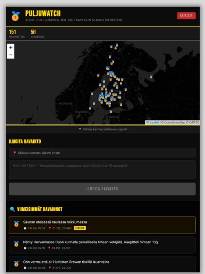
Task: Click the 'Klikkaa kartalta sijainti ensin' location field
Action: click(102, 153)
